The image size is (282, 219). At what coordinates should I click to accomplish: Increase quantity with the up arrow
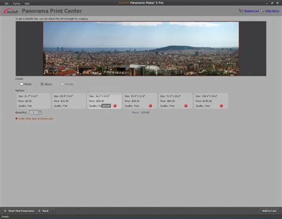coord(40,111)
